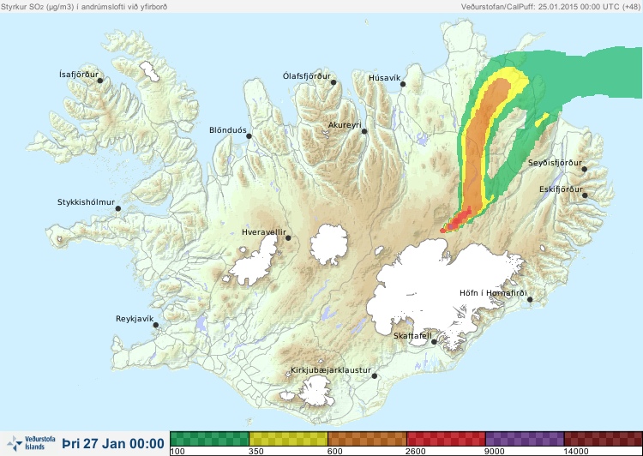643x456 pixels.
Task: Click the Húsavík label text
Action: [384, 78]
